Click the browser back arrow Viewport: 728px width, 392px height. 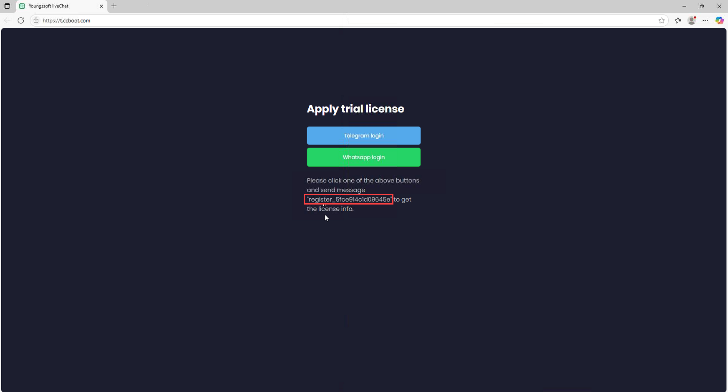pyautogui.click(x=7, y=20)
